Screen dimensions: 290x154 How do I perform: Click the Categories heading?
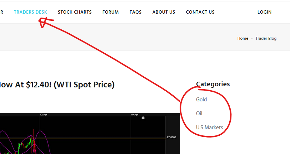tap(213, 84)
